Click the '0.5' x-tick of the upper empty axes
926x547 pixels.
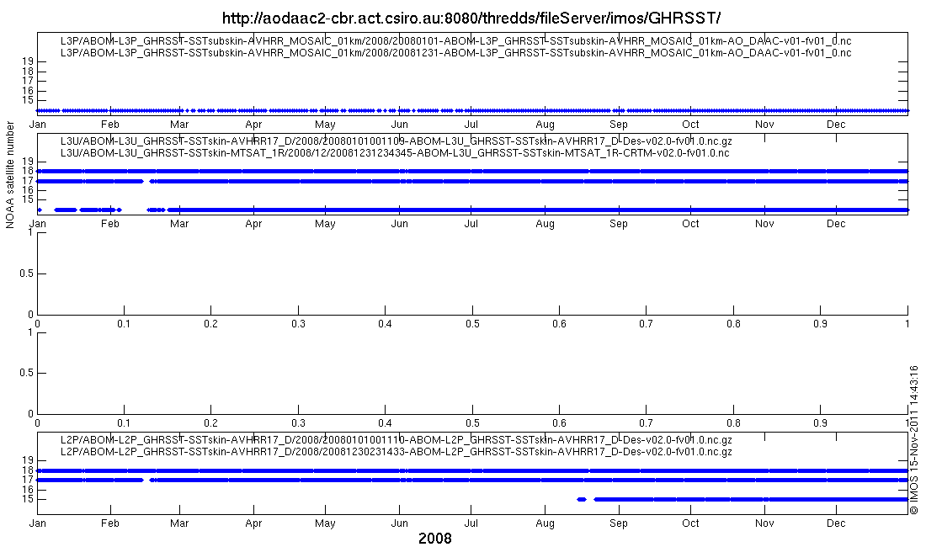click(x=472, y=324)
